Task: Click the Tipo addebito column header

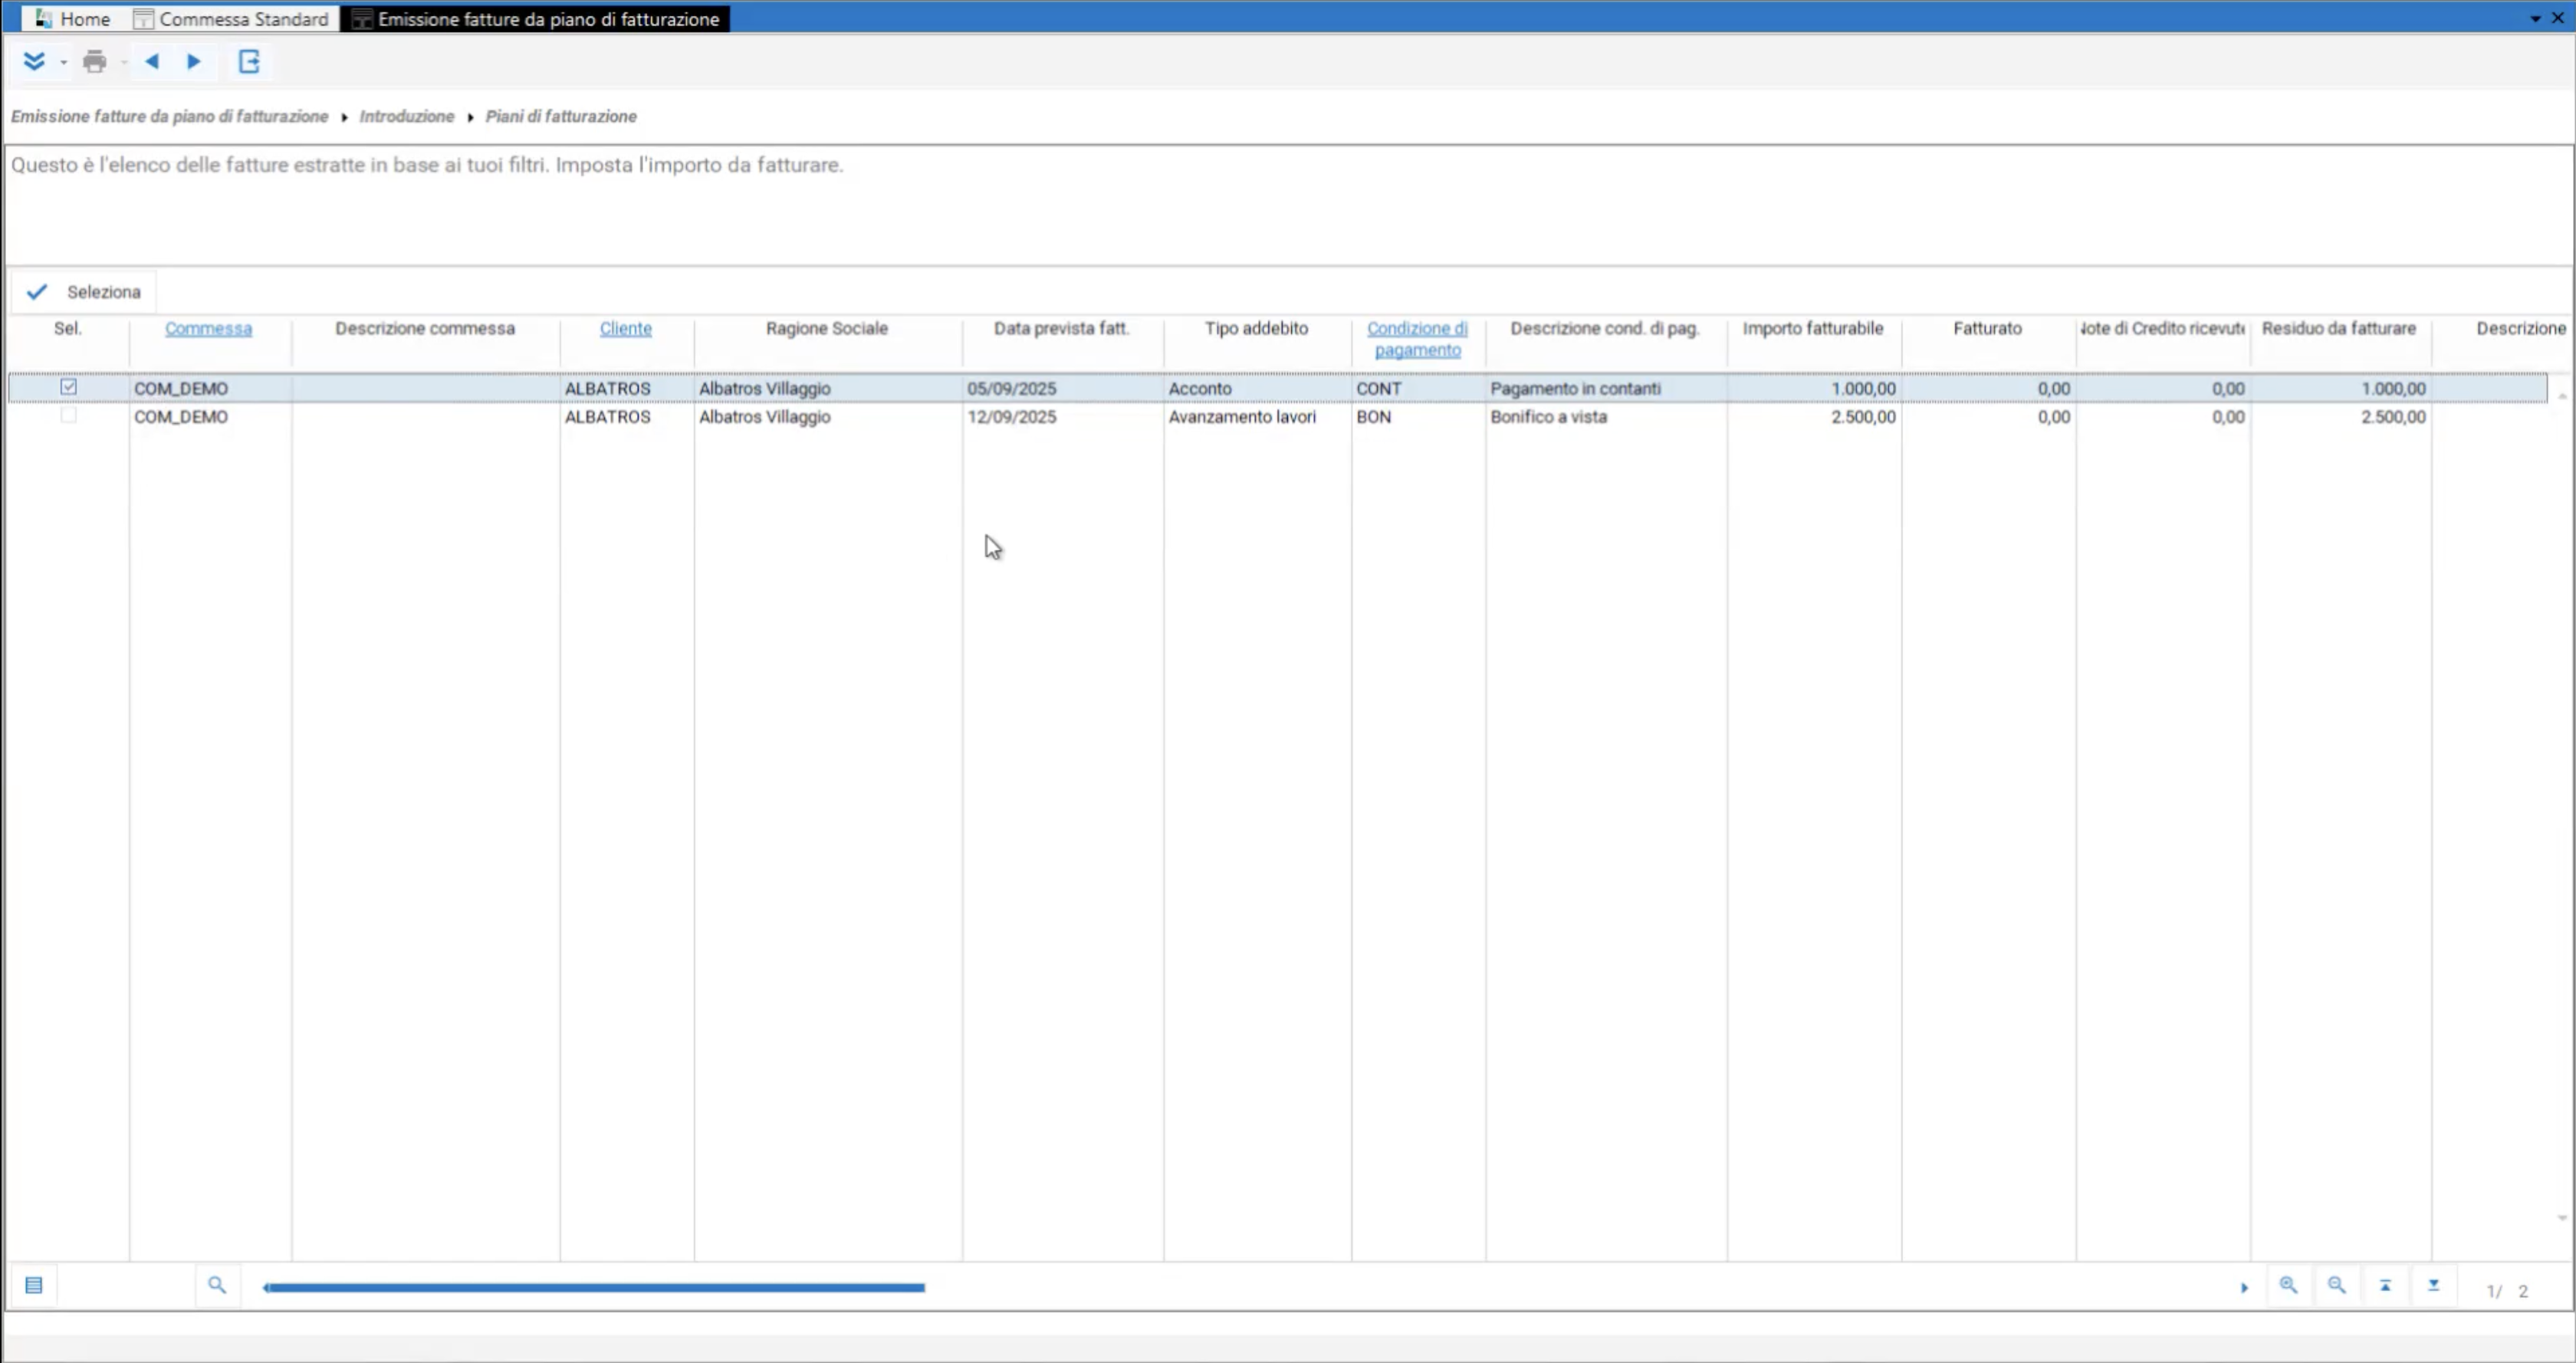Action: (1256, 328)
